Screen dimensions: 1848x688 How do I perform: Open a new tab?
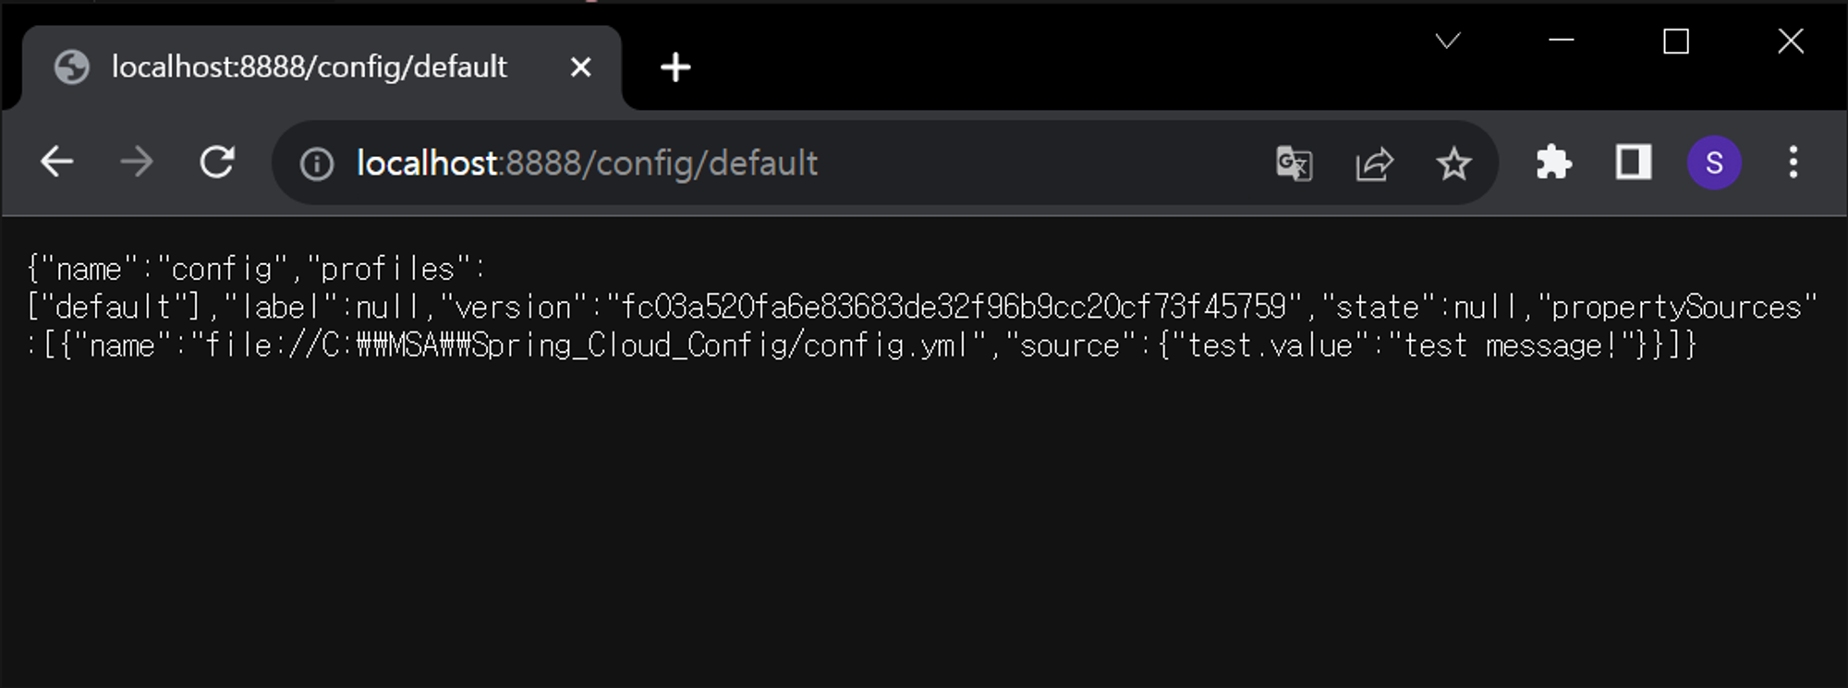click(675, 67)
